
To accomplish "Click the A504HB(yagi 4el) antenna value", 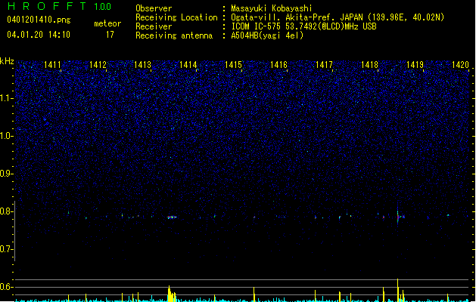I will tap(267, 35).
